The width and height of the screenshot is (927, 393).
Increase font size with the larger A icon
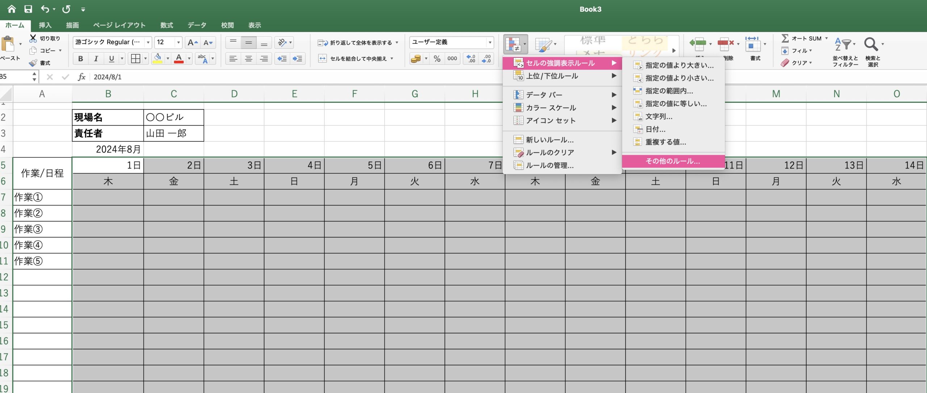[192, 43]
